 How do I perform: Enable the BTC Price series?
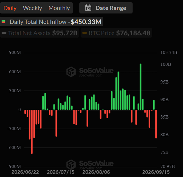pyautogui.click(x=116, y=33)
